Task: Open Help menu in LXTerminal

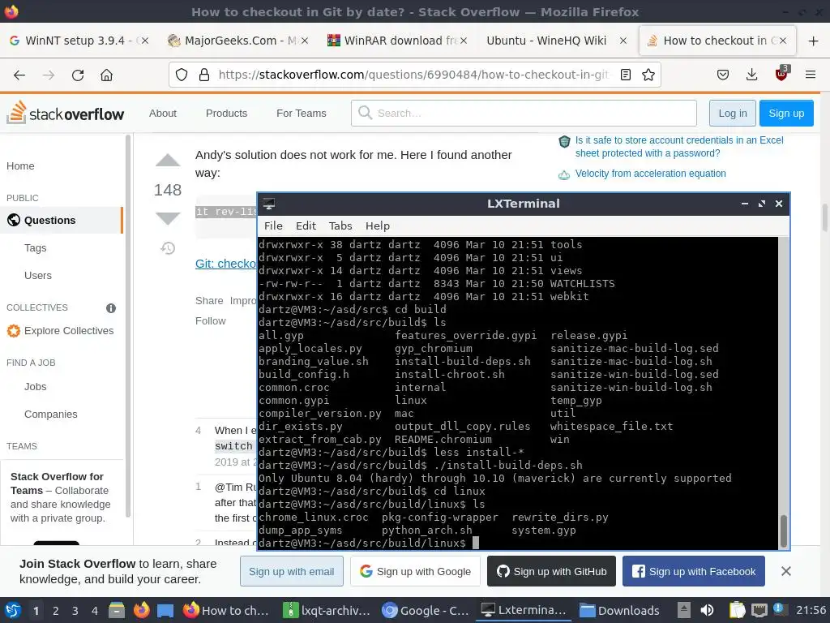Action: (378, 226)
